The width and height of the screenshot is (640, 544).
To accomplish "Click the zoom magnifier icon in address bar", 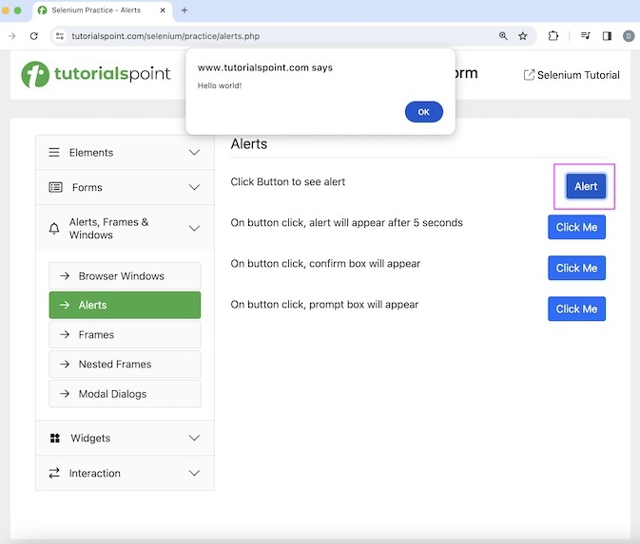I will 503,36.
